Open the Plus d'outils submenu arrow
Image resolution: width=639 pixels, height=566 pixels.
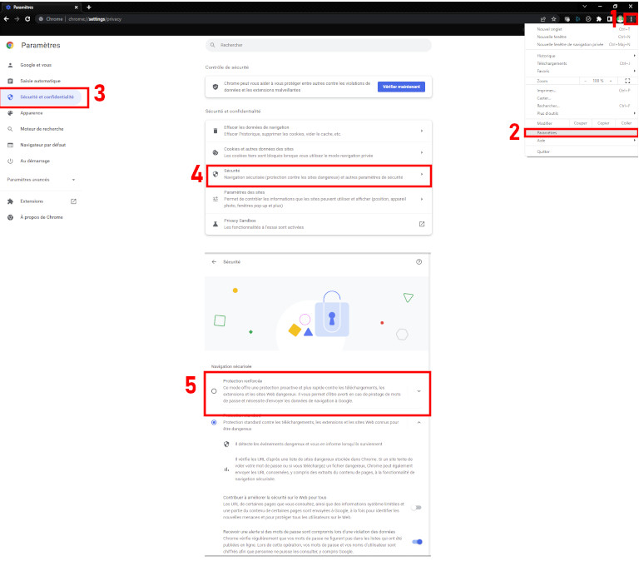(x=634, y=113)
